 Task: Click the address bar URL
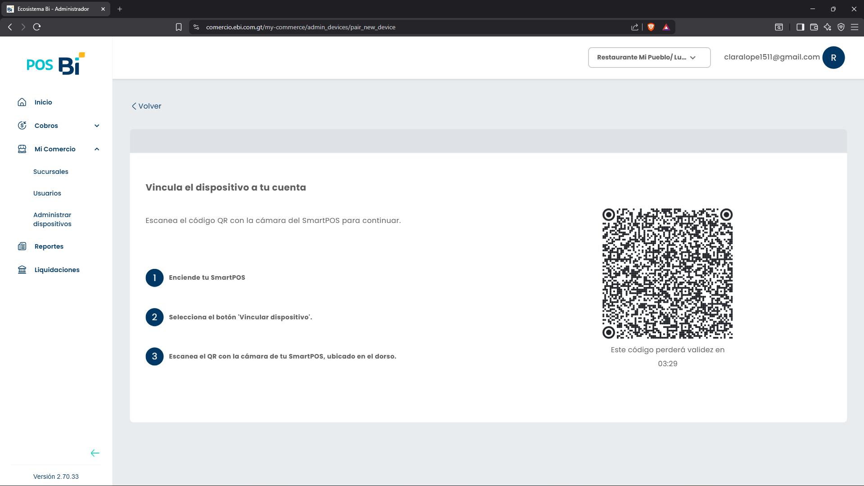click(301, 27)
